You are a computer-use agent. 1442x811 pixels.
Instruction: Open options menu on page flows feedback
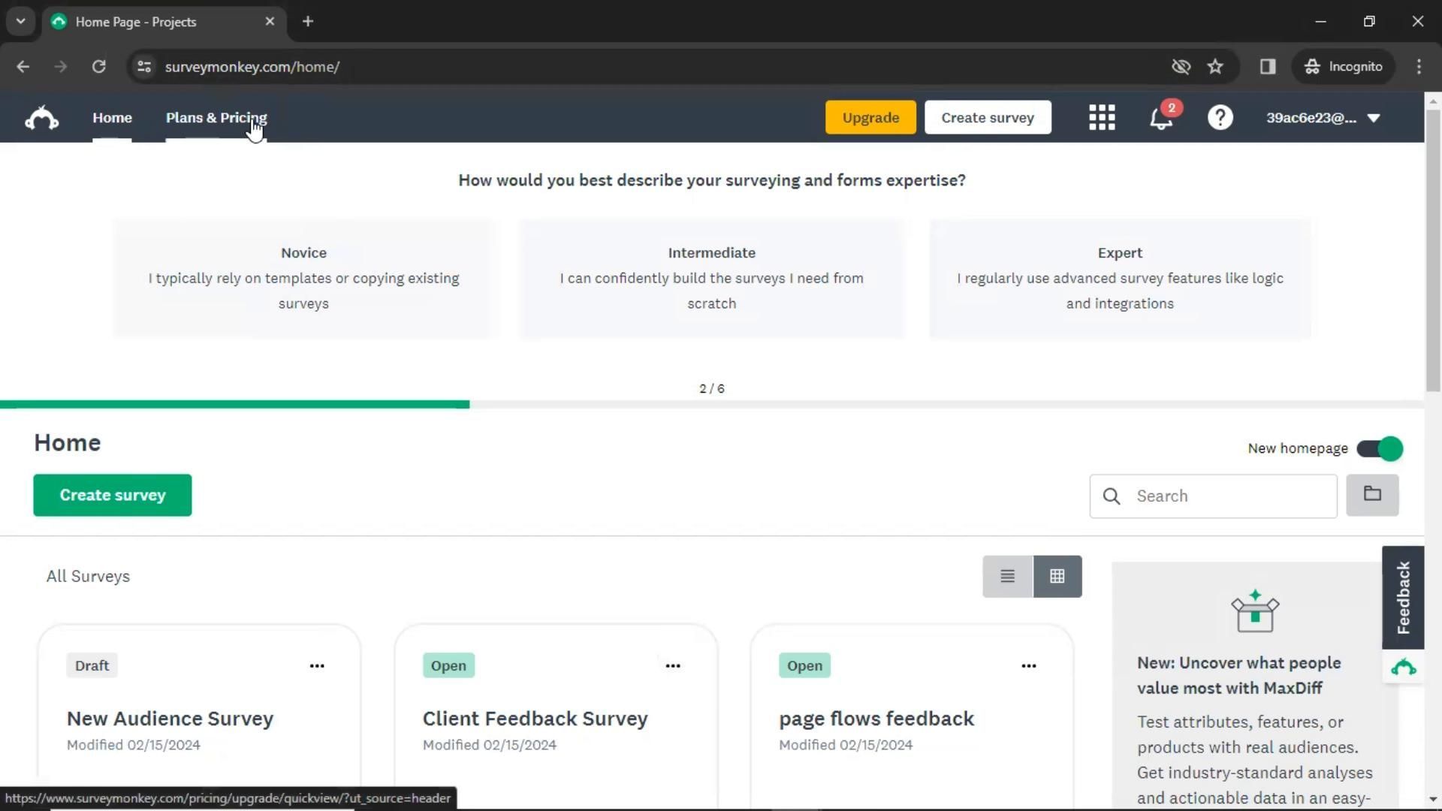(x=1028, y=666)
